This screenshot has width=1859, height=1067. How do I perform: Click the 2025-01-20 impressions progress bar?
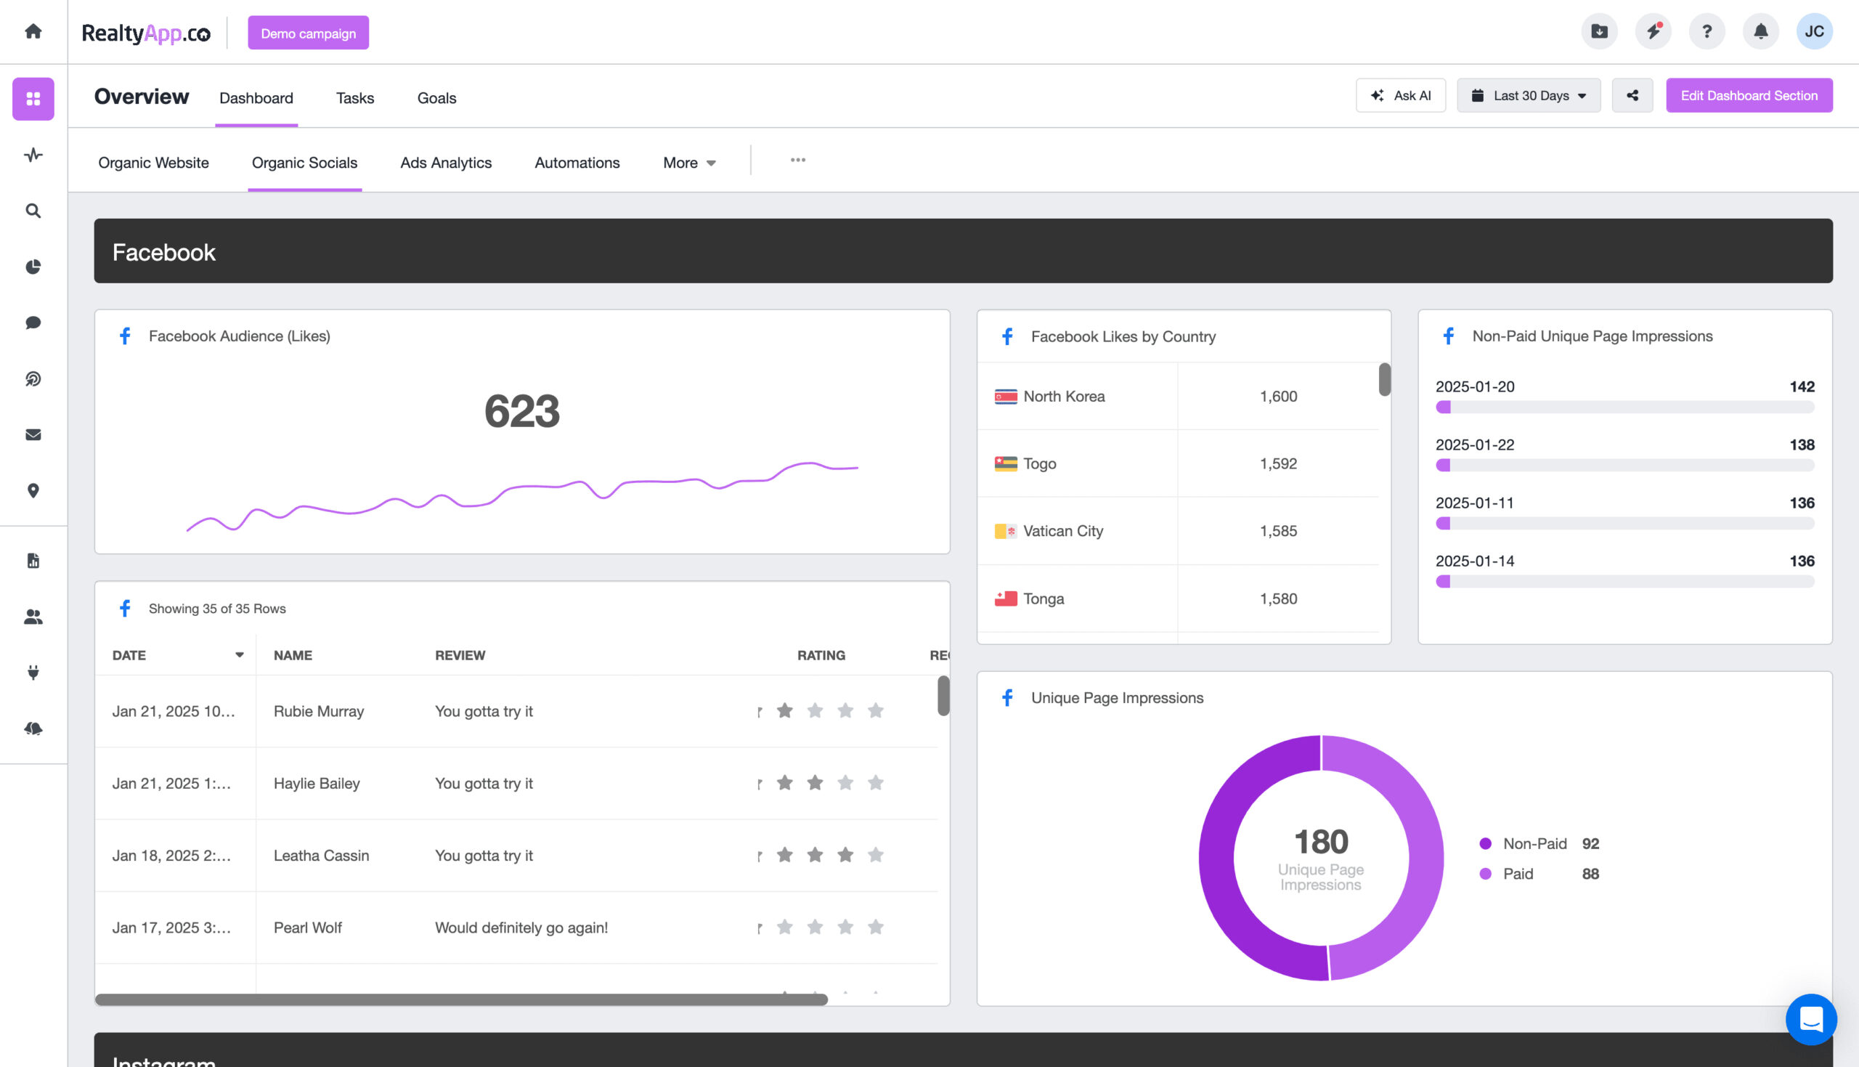[1624, 407]
